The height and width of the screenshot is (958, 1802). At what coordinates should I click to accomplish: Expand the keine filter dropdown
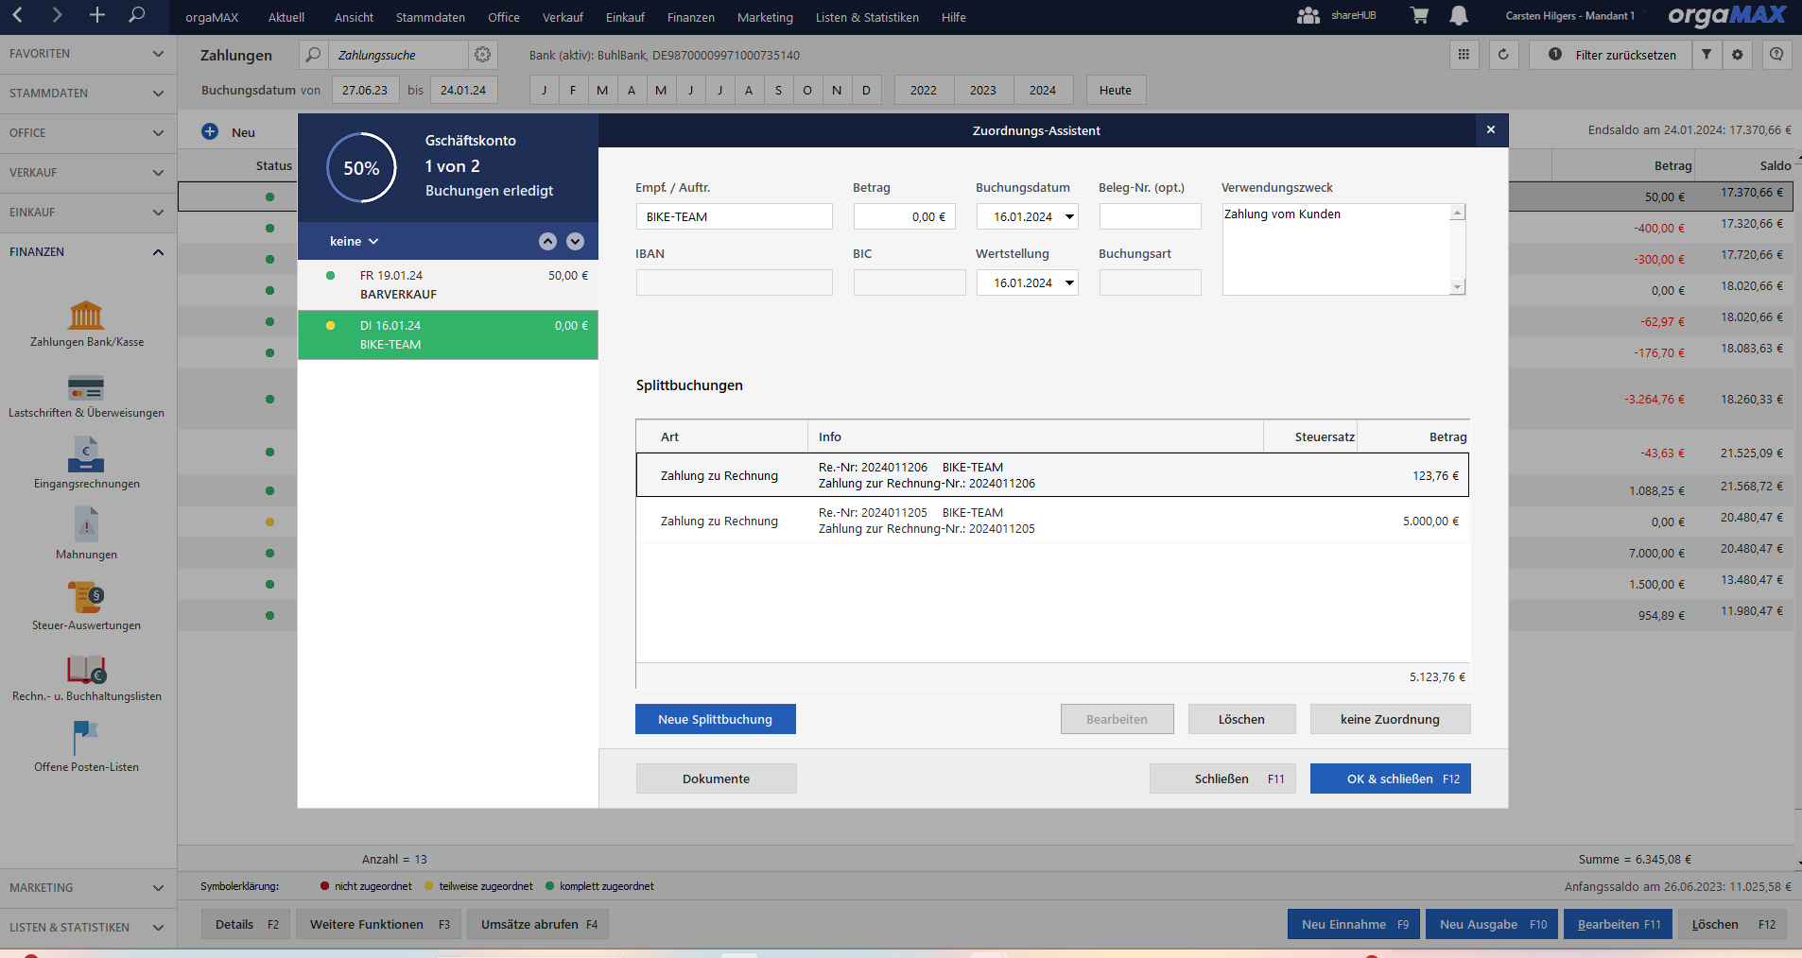tap(354, 242)
